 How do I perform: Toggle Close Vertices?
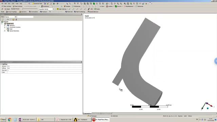[x=18, y=6]
